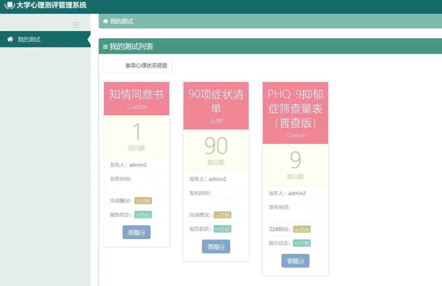
Task: Start answering the 知情同意书 test
Action: coord(136,233)
